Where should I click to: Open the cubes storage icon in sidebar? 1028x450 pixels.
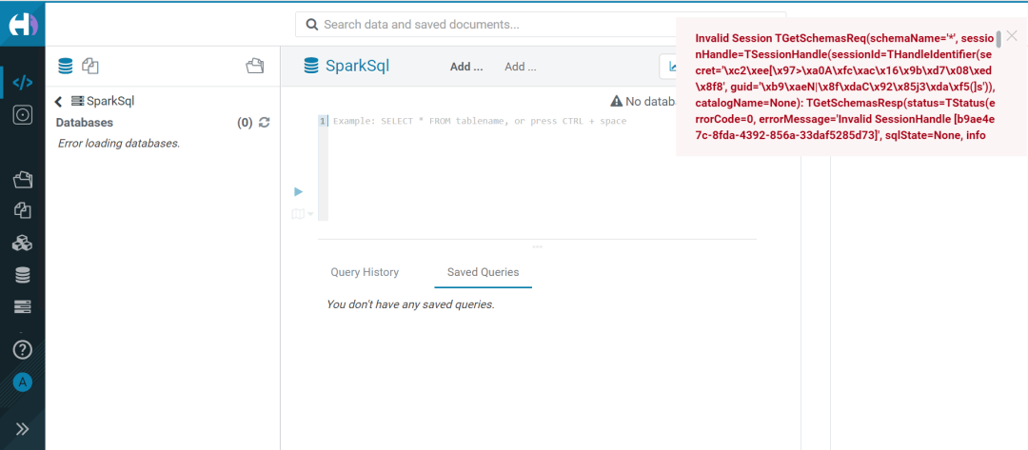pyautogui.click(x=23, y=243)
